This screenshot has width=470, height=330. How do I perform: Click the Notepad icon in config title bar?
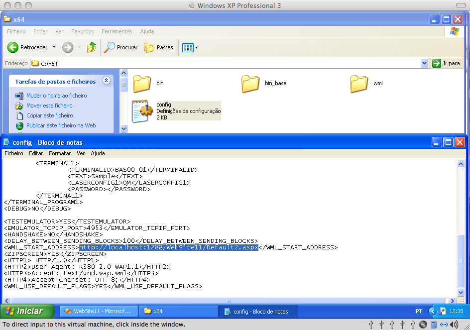click(x=6, y=142)
